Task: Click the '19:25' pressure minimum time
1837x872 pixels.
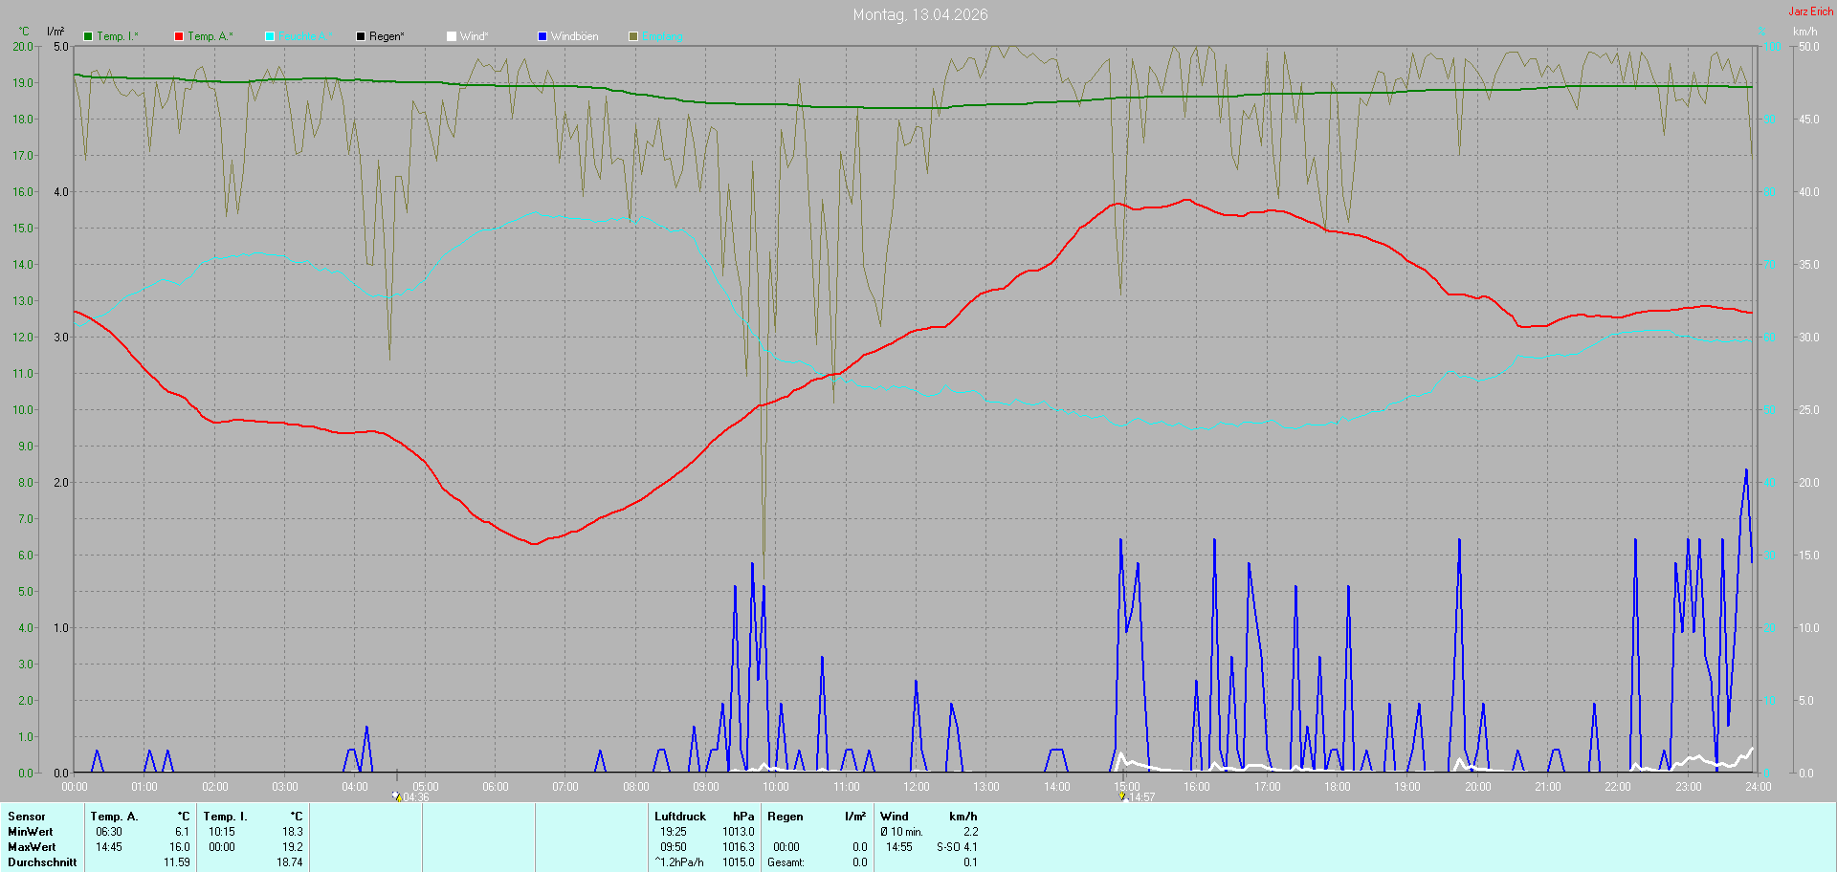Action: [674, 832]
